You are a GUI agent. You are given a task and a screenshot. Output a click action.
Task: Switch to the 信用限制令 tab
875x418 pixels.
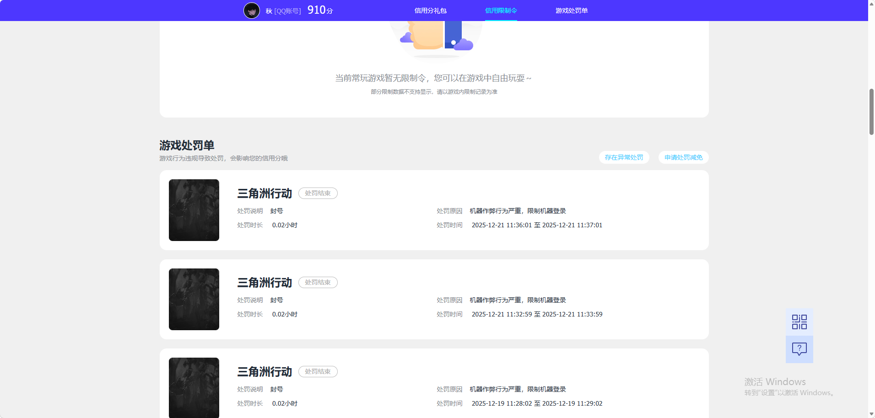[501, 11]
